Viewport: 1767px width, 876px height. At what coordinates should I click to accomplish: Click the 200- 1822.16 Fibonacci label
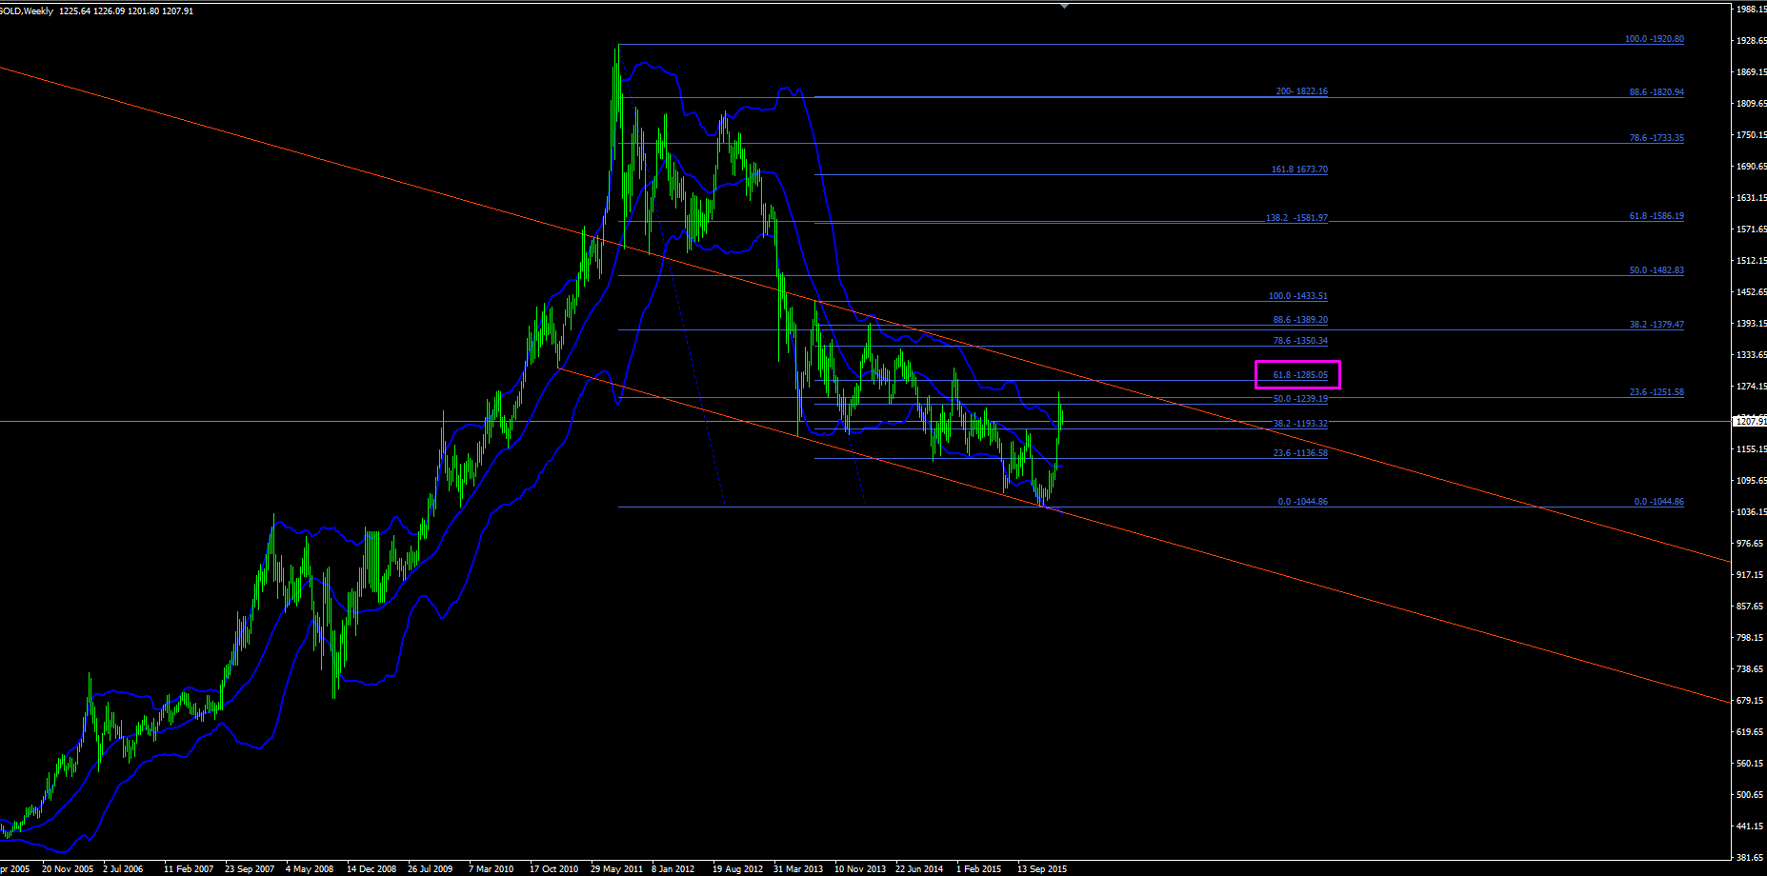coord(1301,91)
